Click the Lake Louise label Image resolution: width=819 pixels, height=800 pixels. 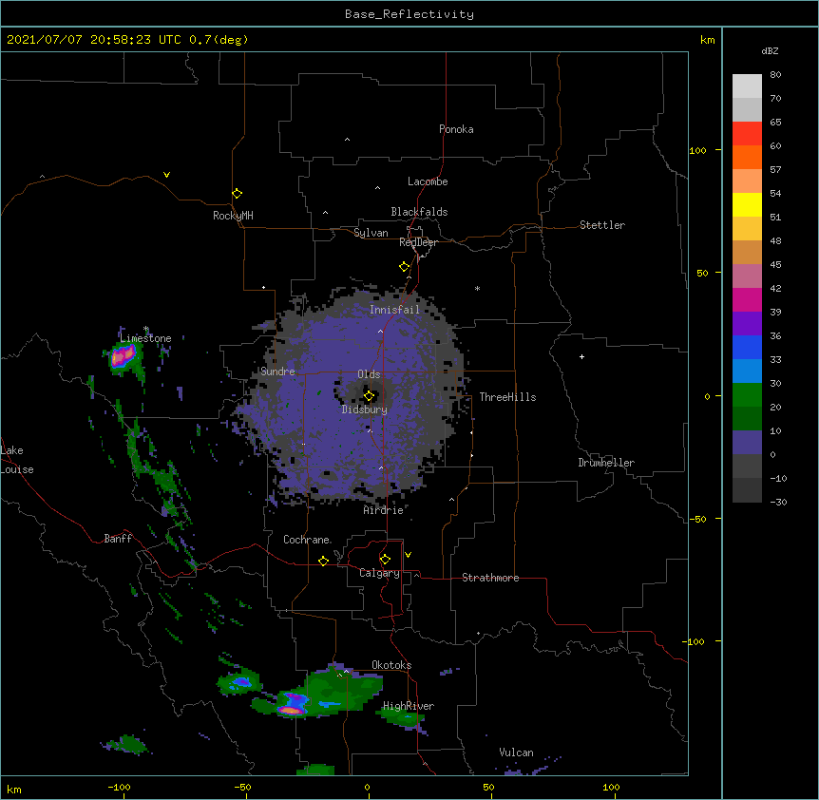(17, 460)
